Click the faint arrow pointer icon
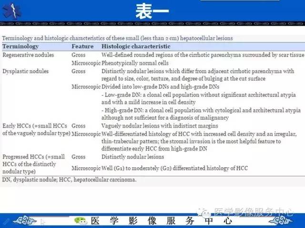The image size is (305, 228). point(42,222)
